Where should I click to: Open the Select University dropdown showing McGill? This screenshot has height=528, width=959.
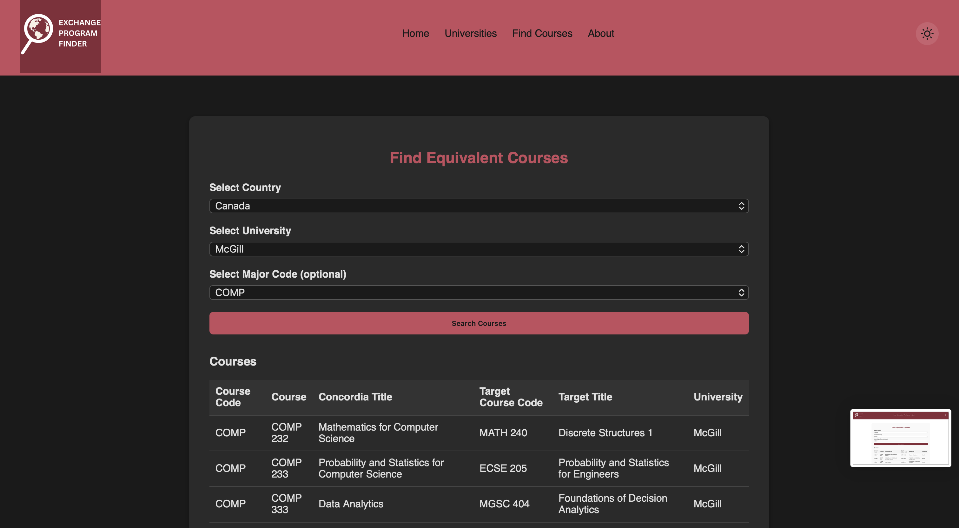coord(478,249)
